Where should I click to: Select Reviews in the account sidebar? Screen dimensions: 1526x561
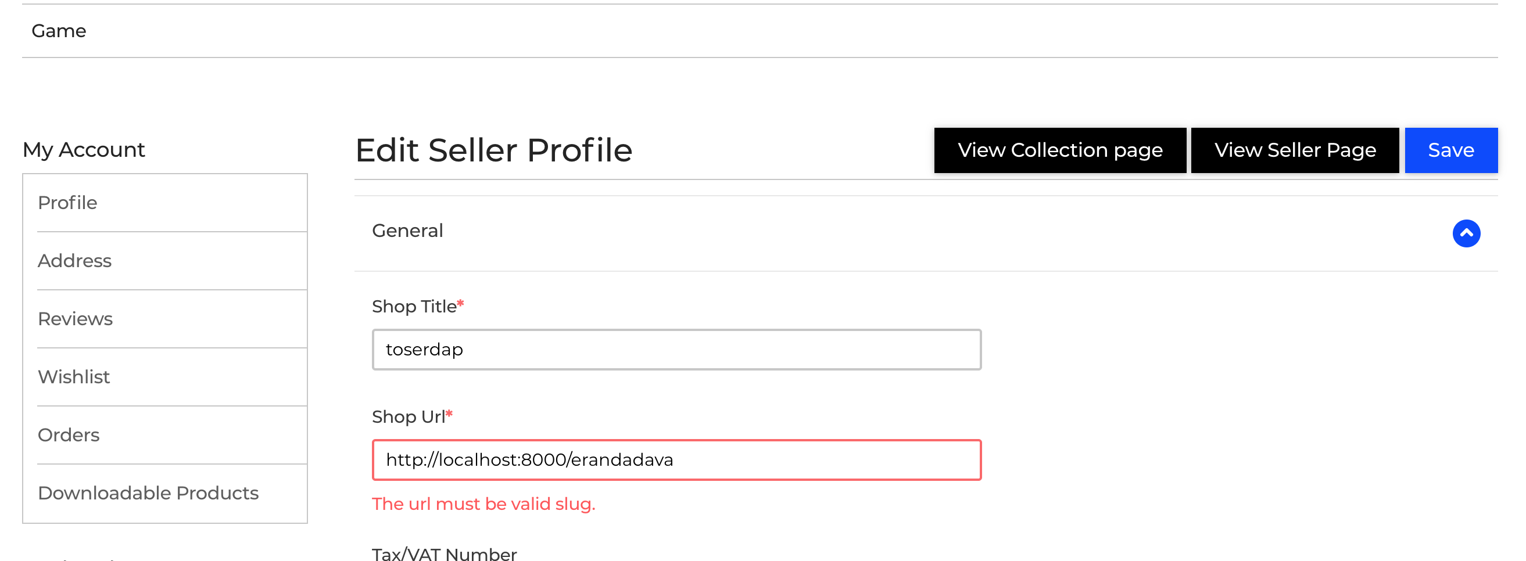click(75, 319)
